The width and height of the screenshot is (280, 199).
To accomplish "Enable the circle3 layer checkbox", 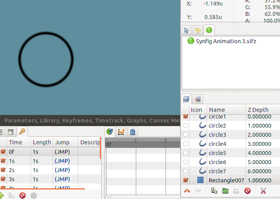I will pyautogui.click(x=185, y=135).
